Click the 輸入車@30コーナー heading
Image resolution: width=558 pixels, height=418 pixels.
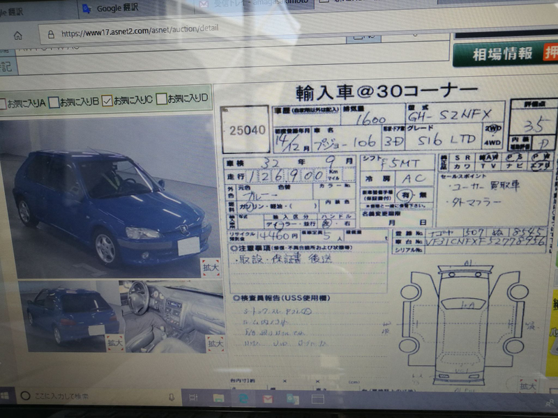click(x=386, y=92)
